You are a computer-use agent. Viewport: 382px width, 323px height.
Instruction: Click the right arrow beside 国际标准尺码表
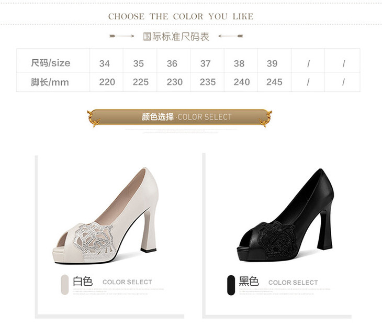230,36
